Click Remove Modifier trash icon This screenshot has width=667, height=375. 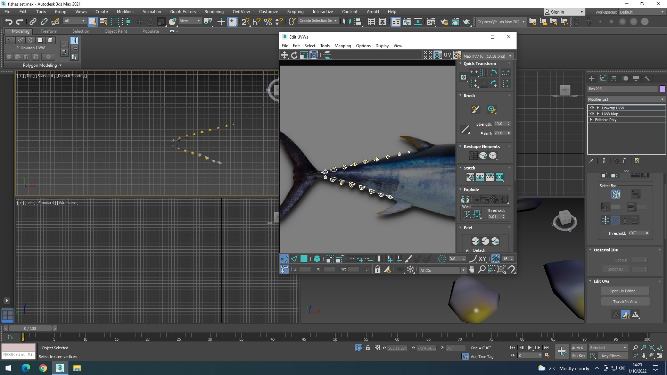click(625, 161)
